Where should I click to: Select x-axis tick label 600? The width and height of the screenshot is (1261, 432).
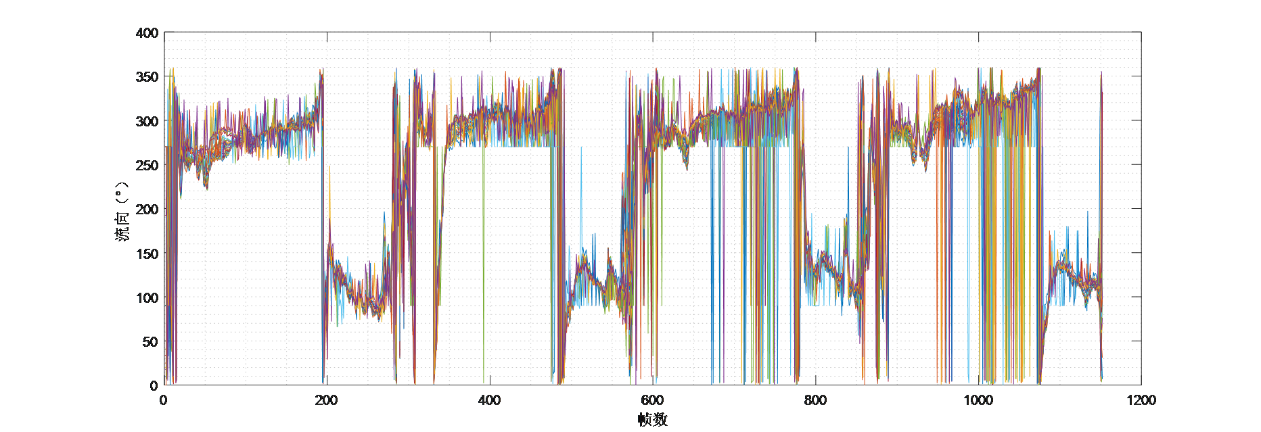(x=652, y=400)
